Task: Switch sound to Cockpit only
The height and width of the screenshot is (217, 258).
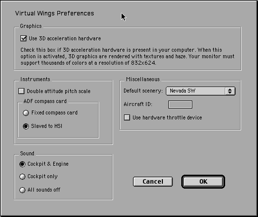Action: click(x=22, y=177)
